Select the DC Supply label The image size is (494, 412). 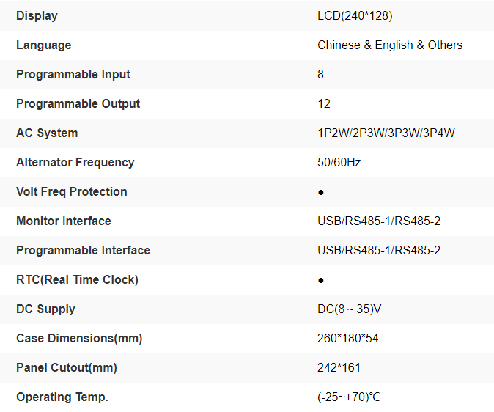click(45, 309)
